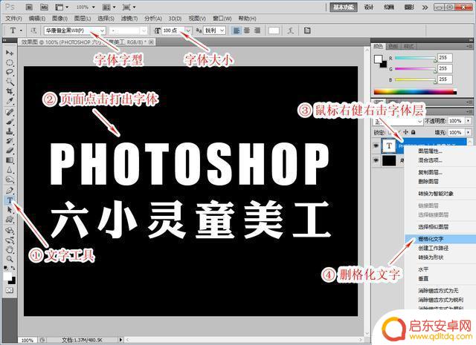The width and height of the screenshot is (476, 345).
Task: Select the Brush tool
Action: (10, 122)
